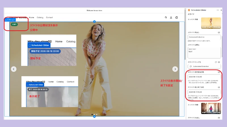Open the スライド1リンク先 Automated Collection link field
This screenshot has height=127, width=227.
pos(204,66)
